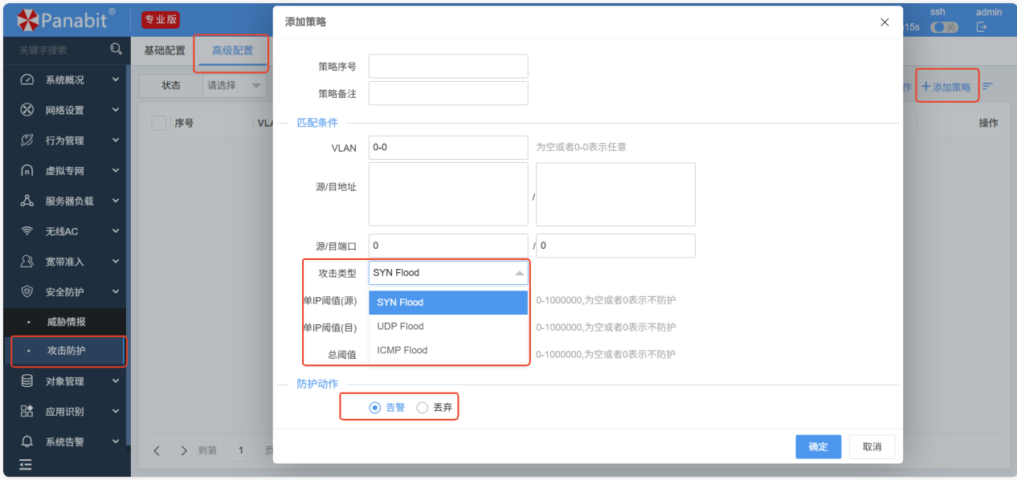Click the 策略序号 input field

coord(448,67)
